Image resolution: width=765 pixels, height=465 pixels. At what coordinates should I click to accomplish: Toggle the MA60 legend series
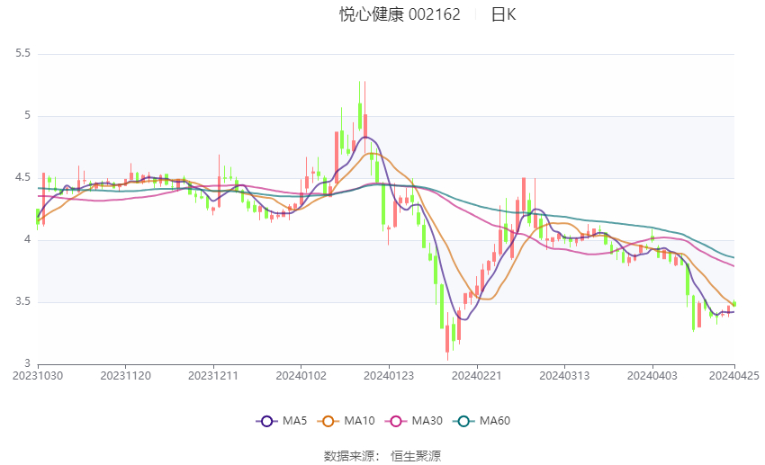point(481,421)
